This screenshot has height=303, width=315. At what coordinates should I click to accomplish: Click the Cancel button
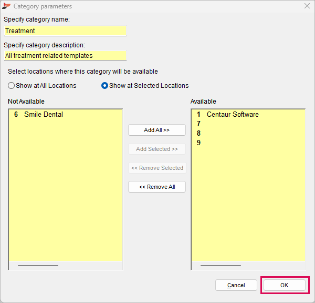coord(236,285)
